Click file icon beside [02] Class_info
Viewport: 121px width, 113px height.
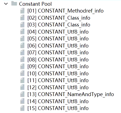(x=22, y=18)
